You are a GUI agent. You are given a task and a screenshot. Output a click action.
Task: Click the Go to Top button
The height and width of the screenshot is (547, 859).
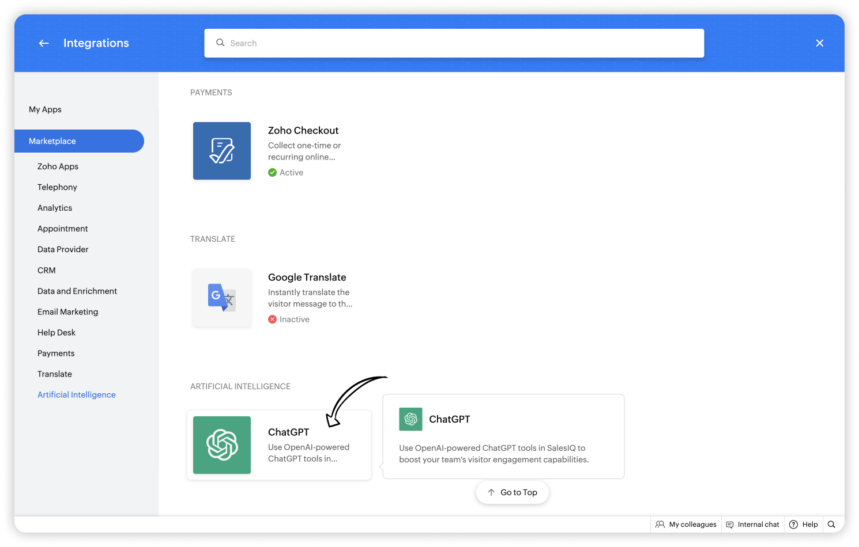point(512,492)
